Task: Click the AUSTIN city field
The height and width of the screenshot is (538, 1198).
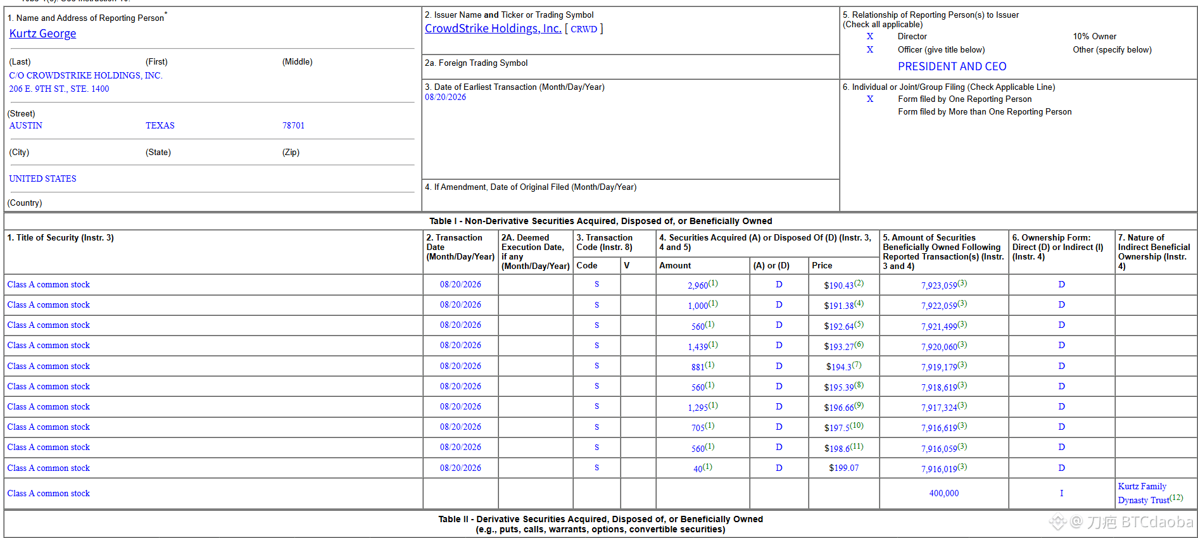Action: tap(26, 126)
